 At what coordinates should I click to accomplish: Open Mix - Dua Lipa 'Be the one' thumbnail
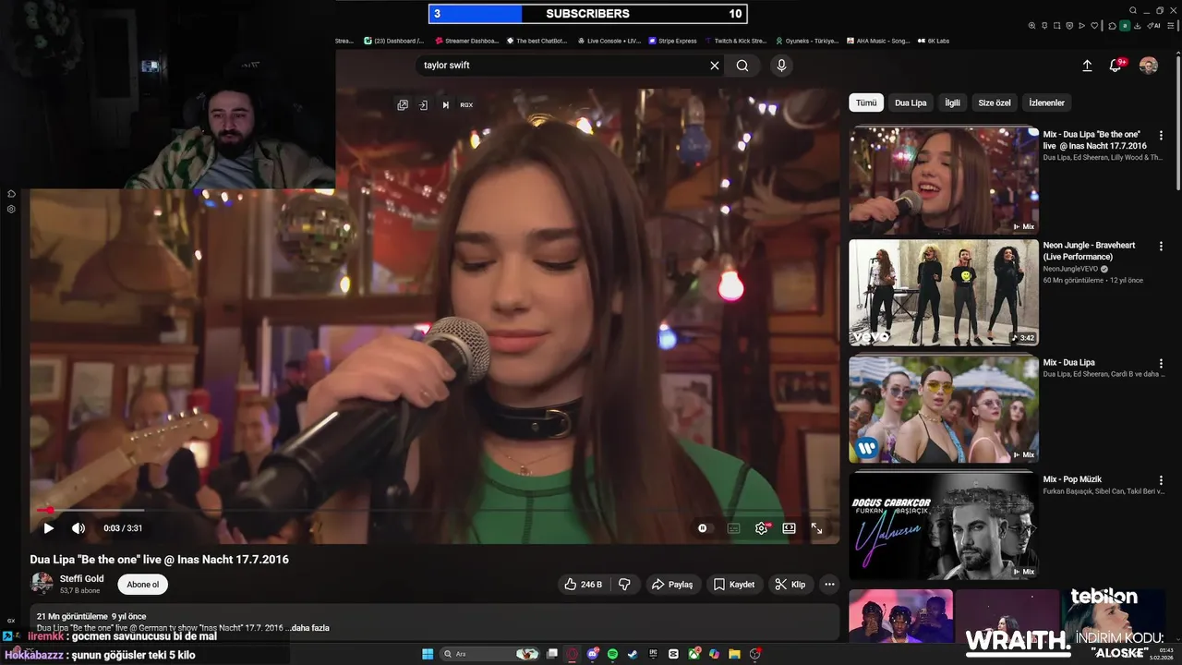click(944, 180)
